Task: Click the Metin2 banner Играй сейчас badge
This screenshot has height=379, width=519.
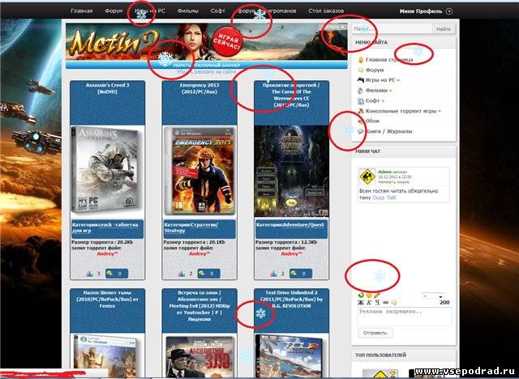Action: point(227,42)
